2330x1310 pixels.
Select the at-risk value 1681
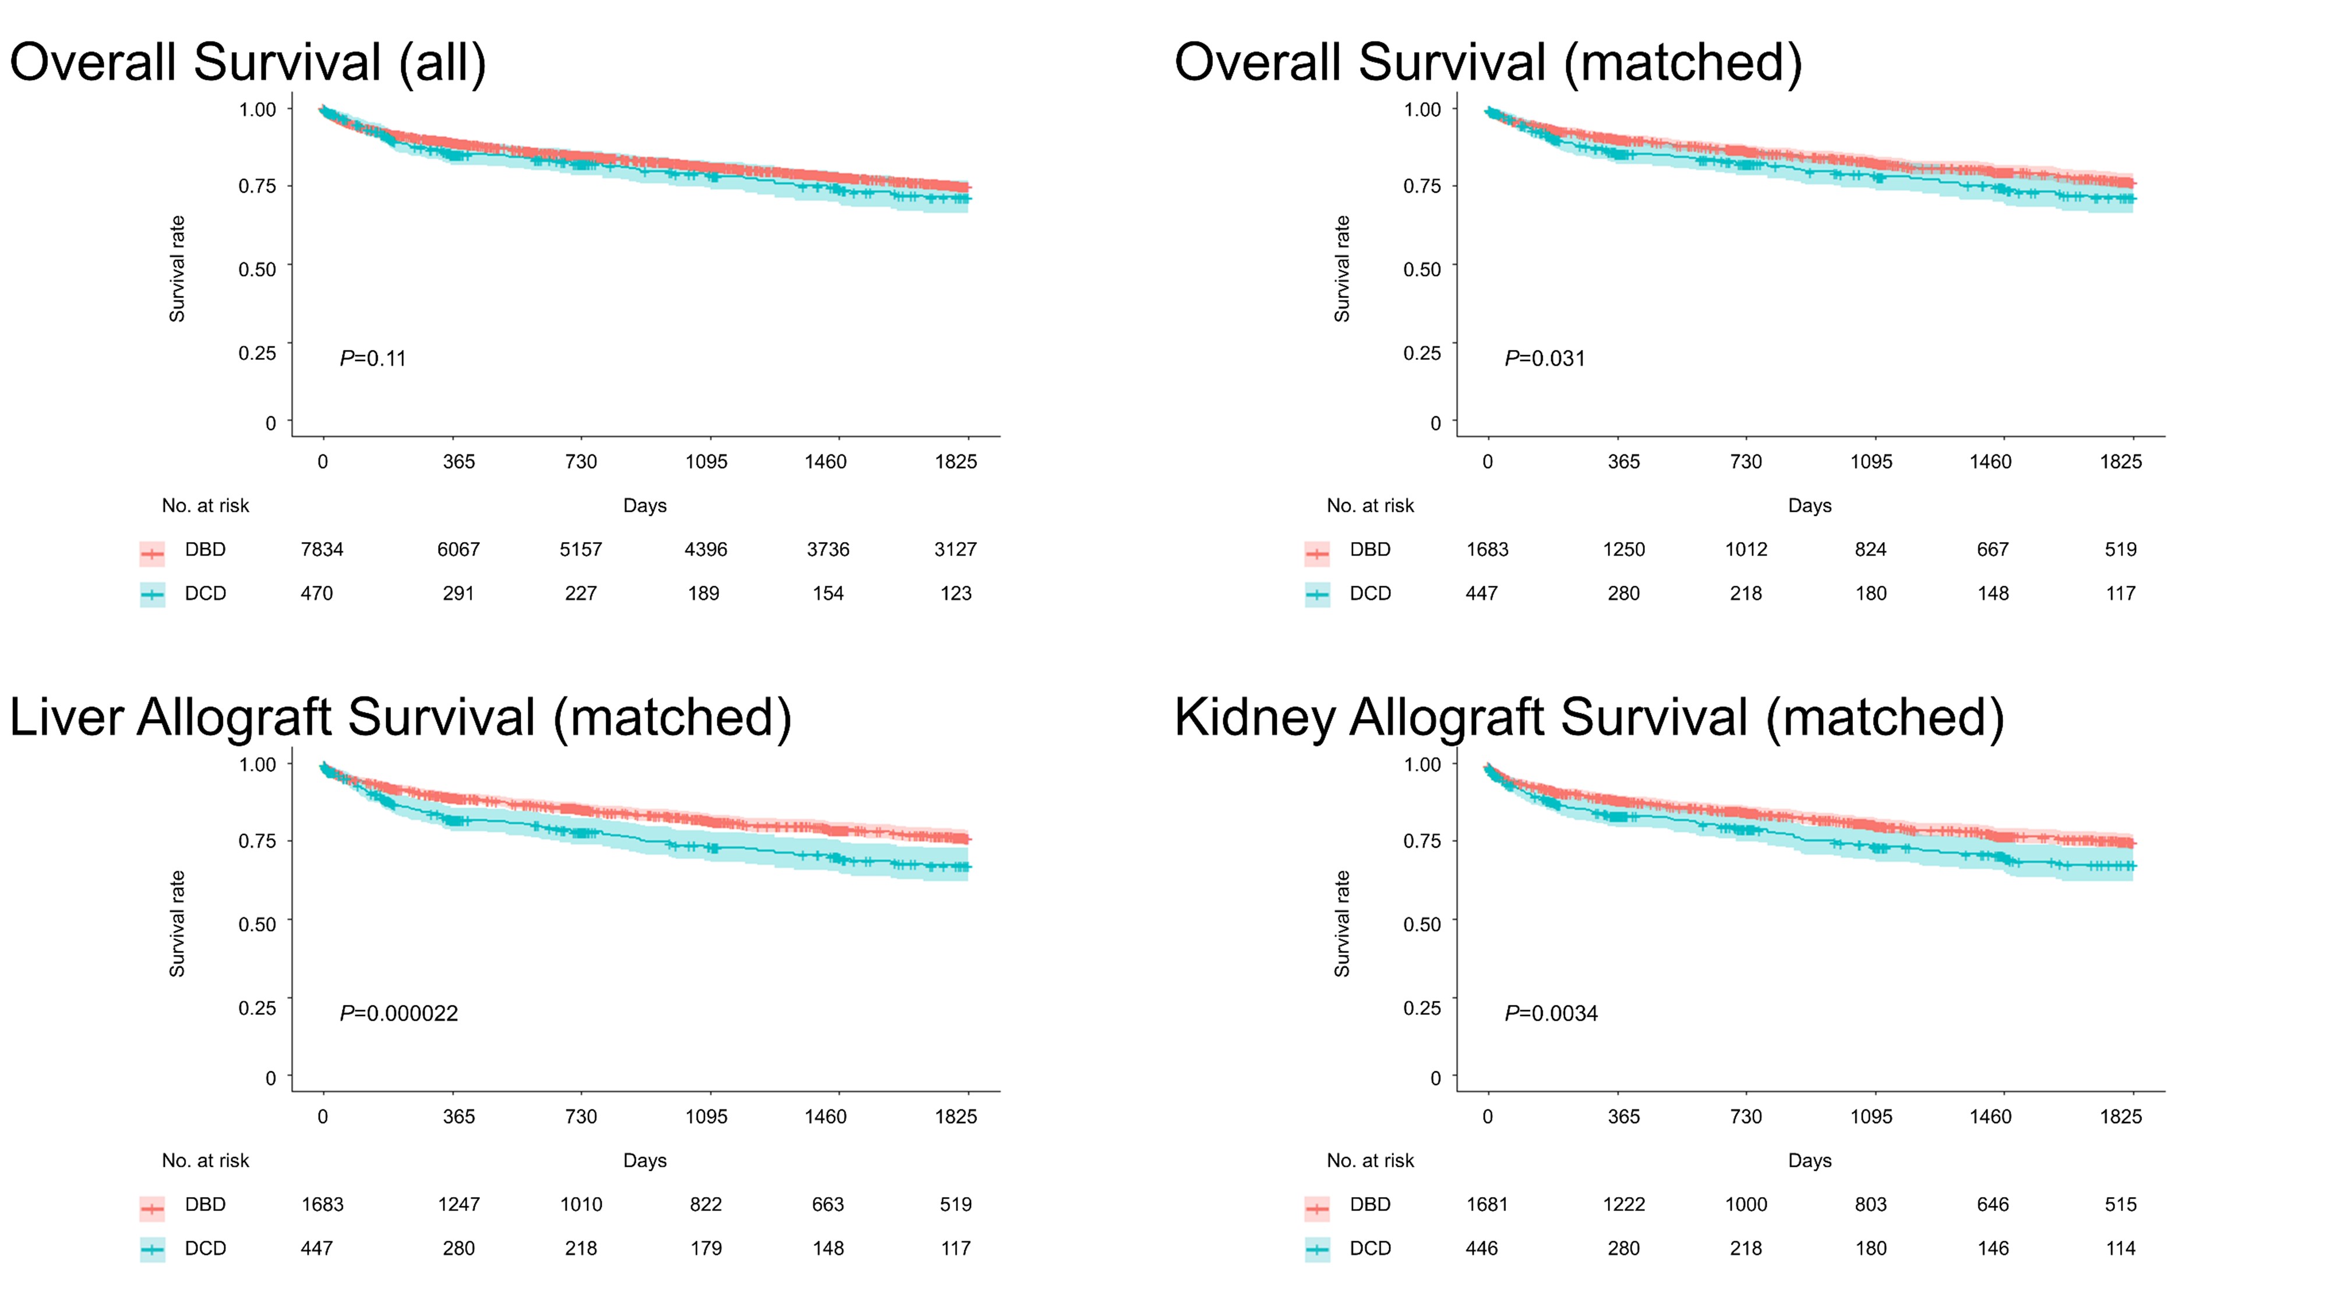click(x=1487, y=1204)
